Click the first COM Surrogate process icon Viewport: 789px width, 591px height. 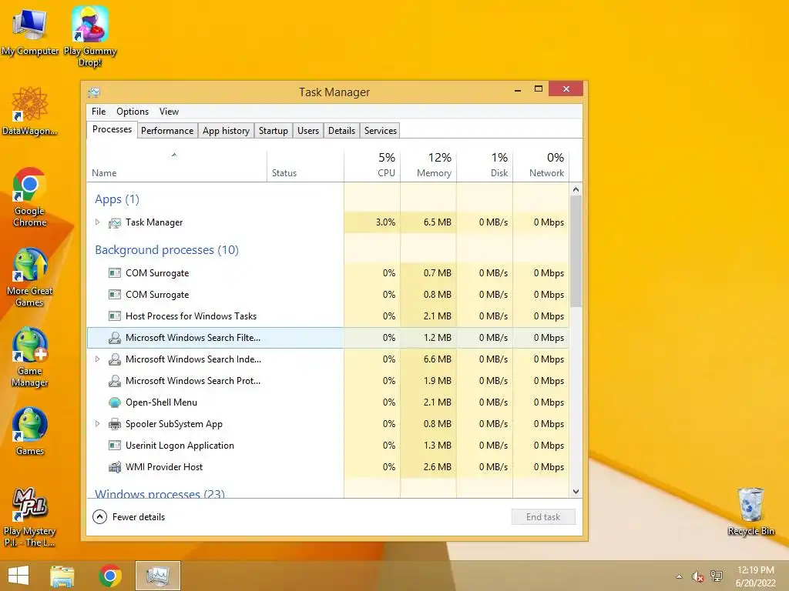[x=115, y=273]
